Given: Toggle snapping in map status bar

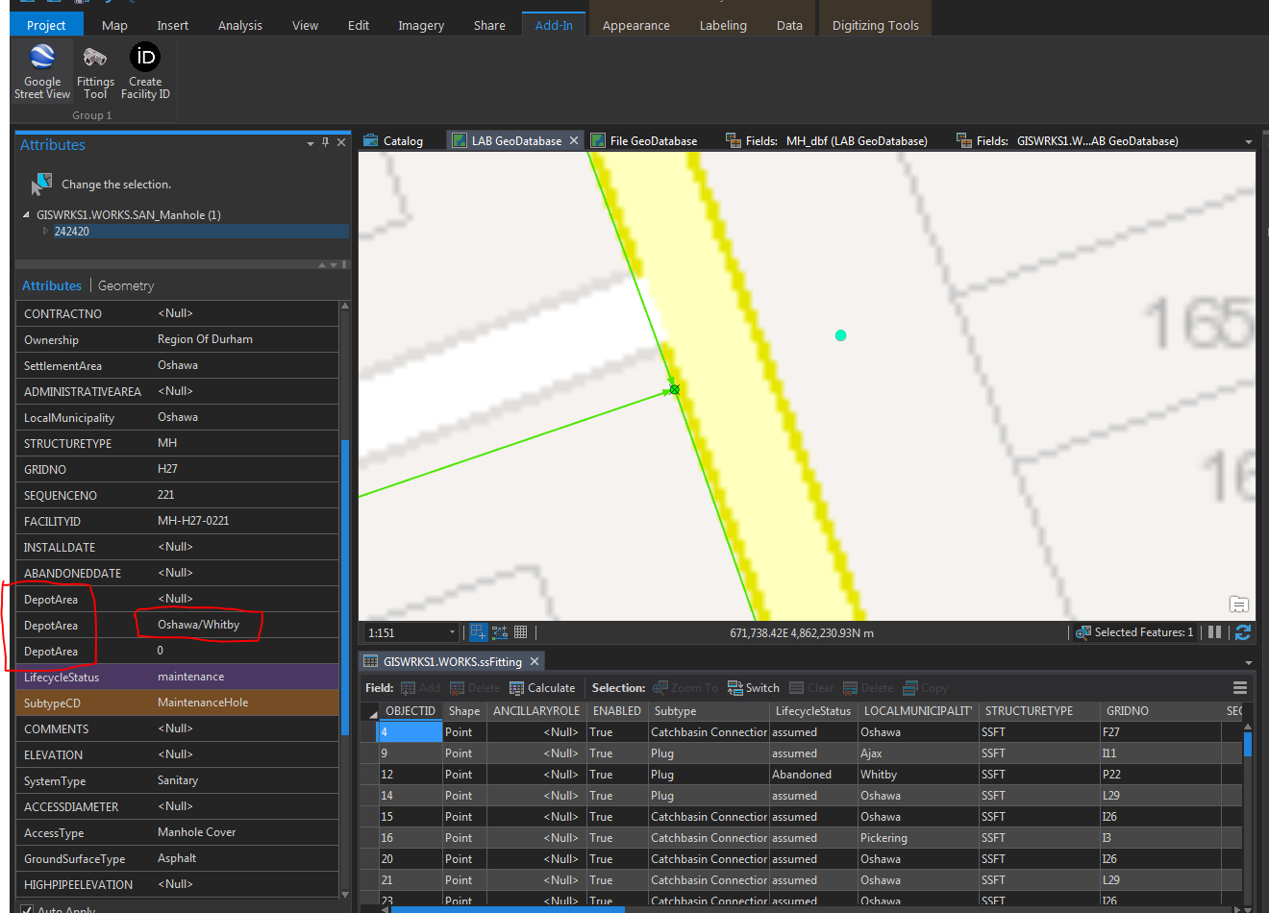Looking at the screenshot, I should pos(478,632).
